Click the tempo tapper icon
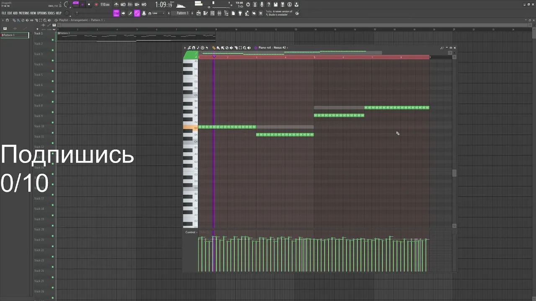The width and height of the screenshot is (536, 301). pos(247,13)
